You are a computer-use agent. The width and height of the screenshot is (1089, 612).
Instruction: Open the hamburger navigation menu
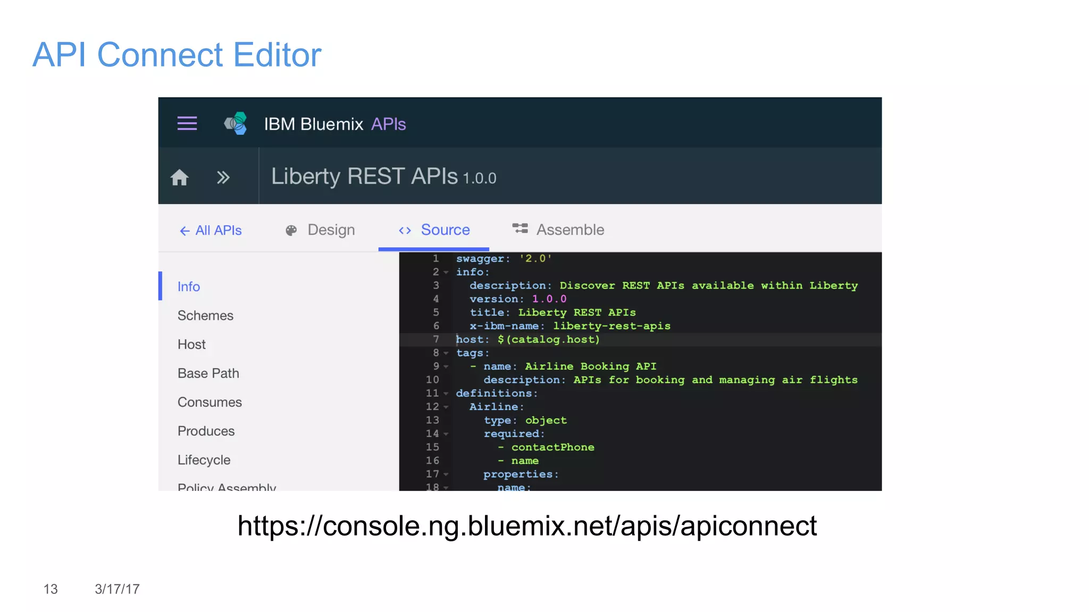pyautogui.click(x=187, y=123)
